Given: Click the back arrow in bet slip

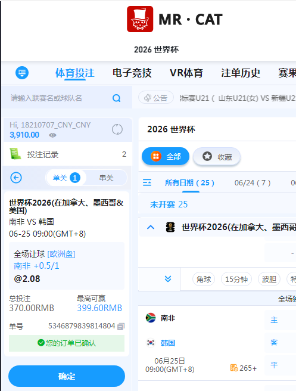Looking at the screenshot, I should tap(16, 178).
